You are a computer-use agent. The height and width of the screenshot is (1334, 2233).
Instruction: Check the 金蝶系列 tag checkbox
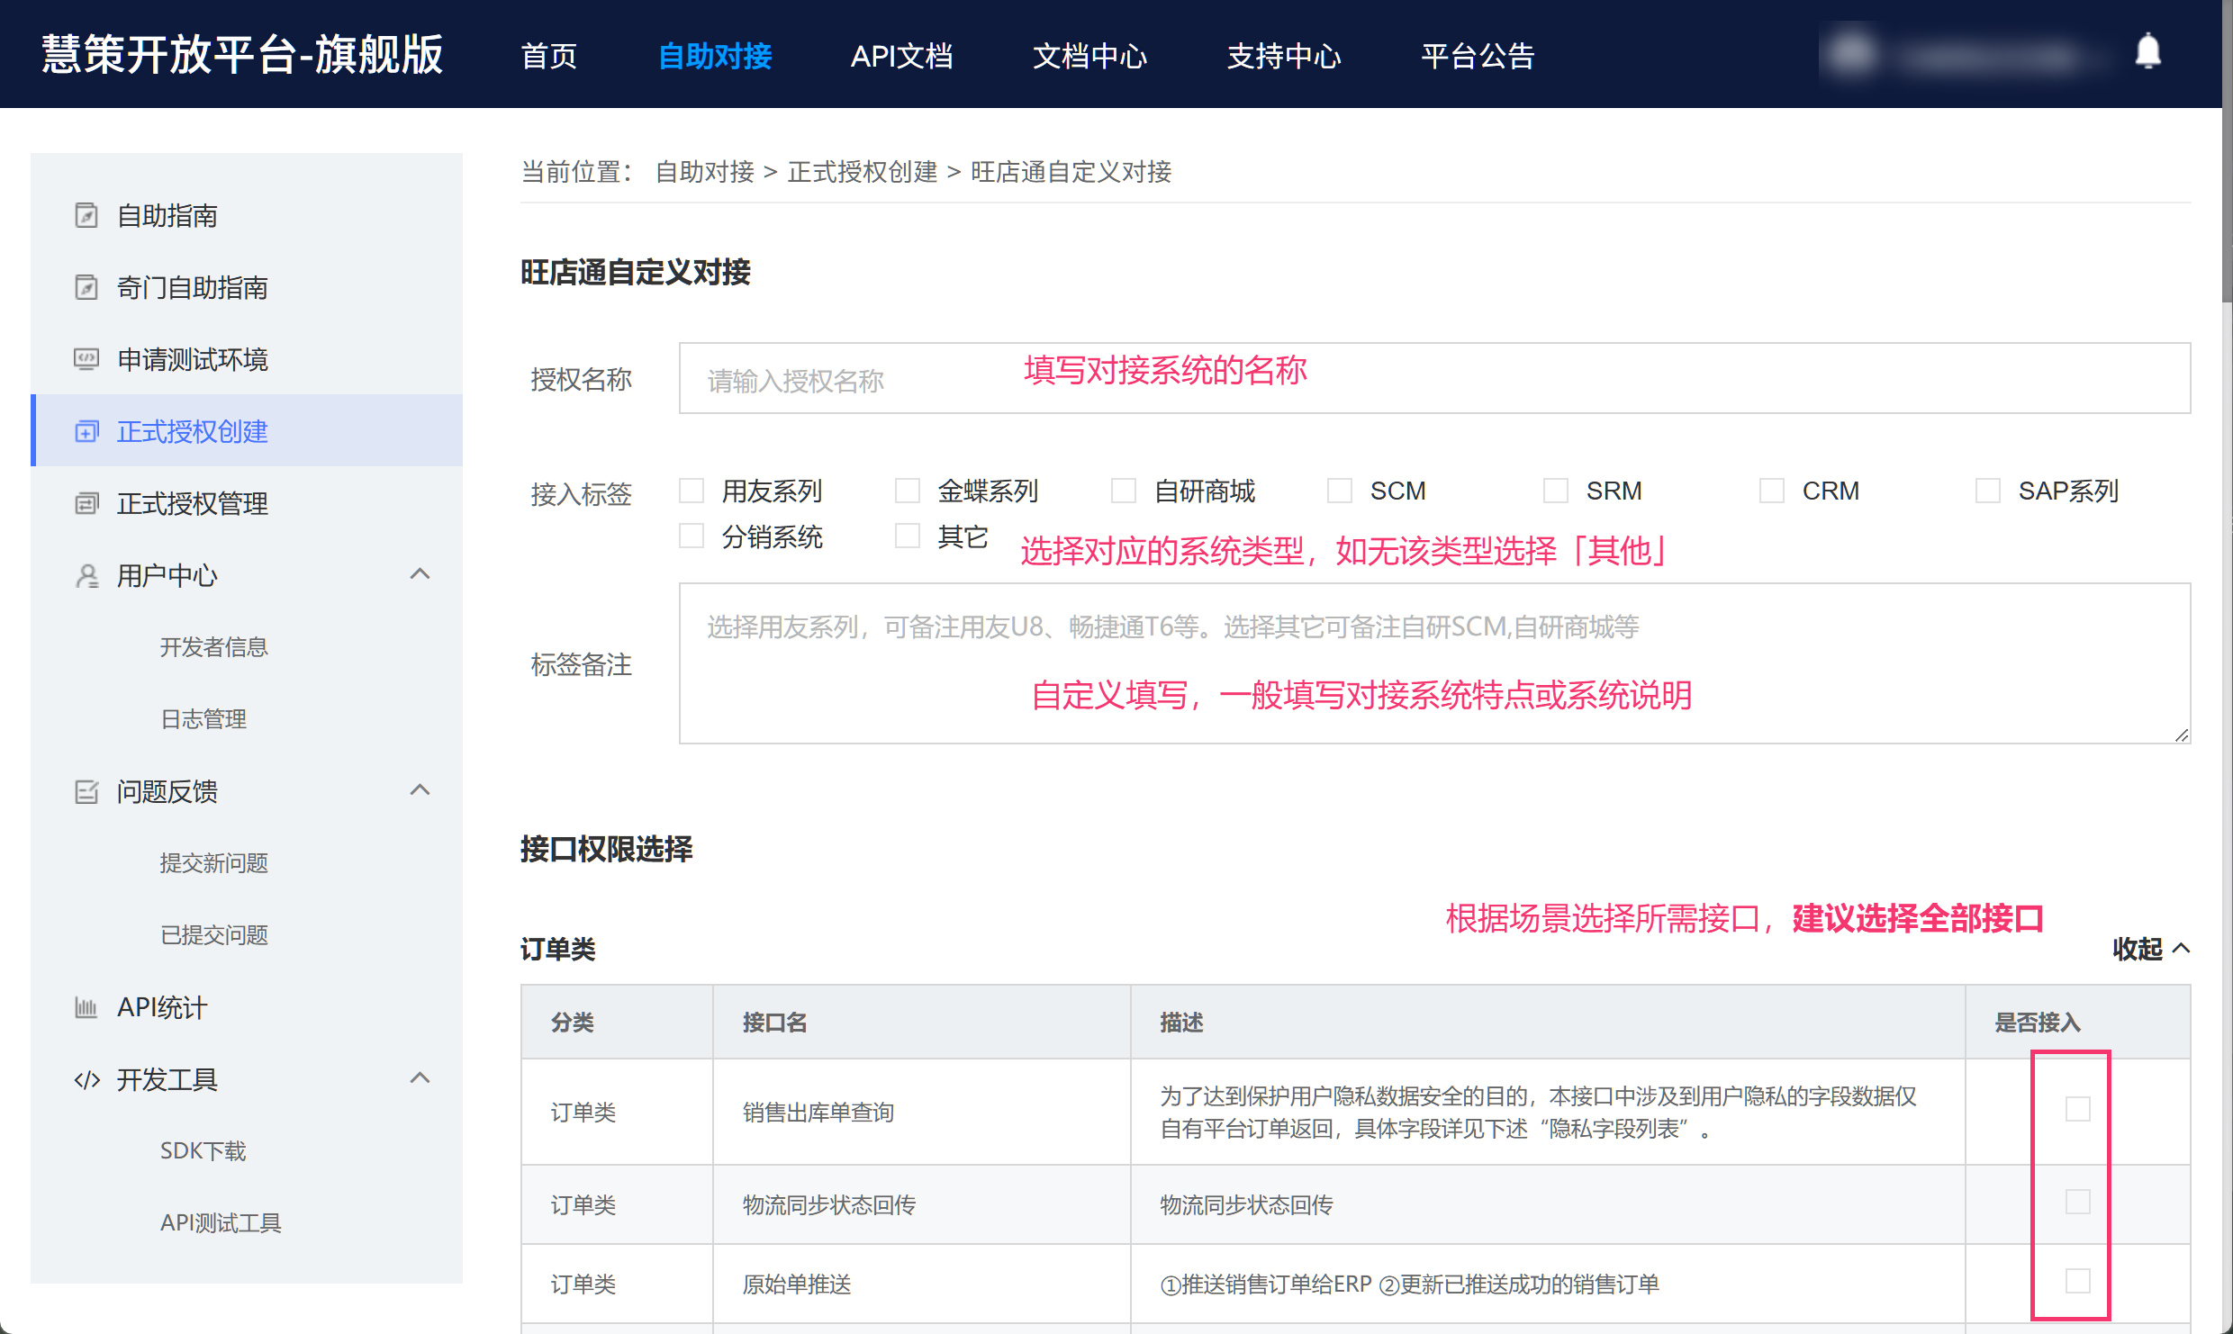pyautogui.click(x=908, y=491)
